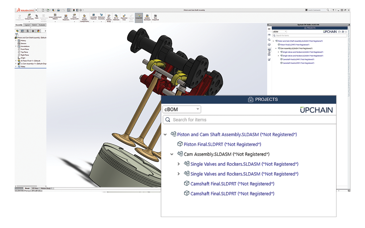Open the Motion Study 1 tab

(46, 188)
